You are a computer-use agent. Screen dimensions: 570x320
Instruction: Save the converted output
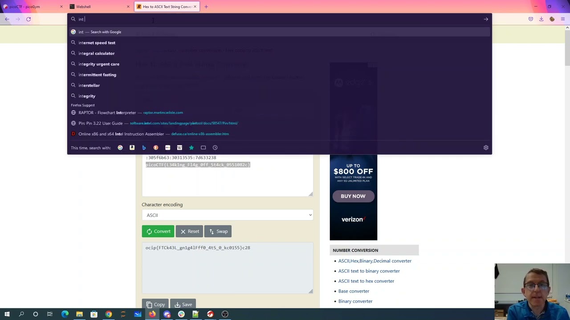coord(183,304)
